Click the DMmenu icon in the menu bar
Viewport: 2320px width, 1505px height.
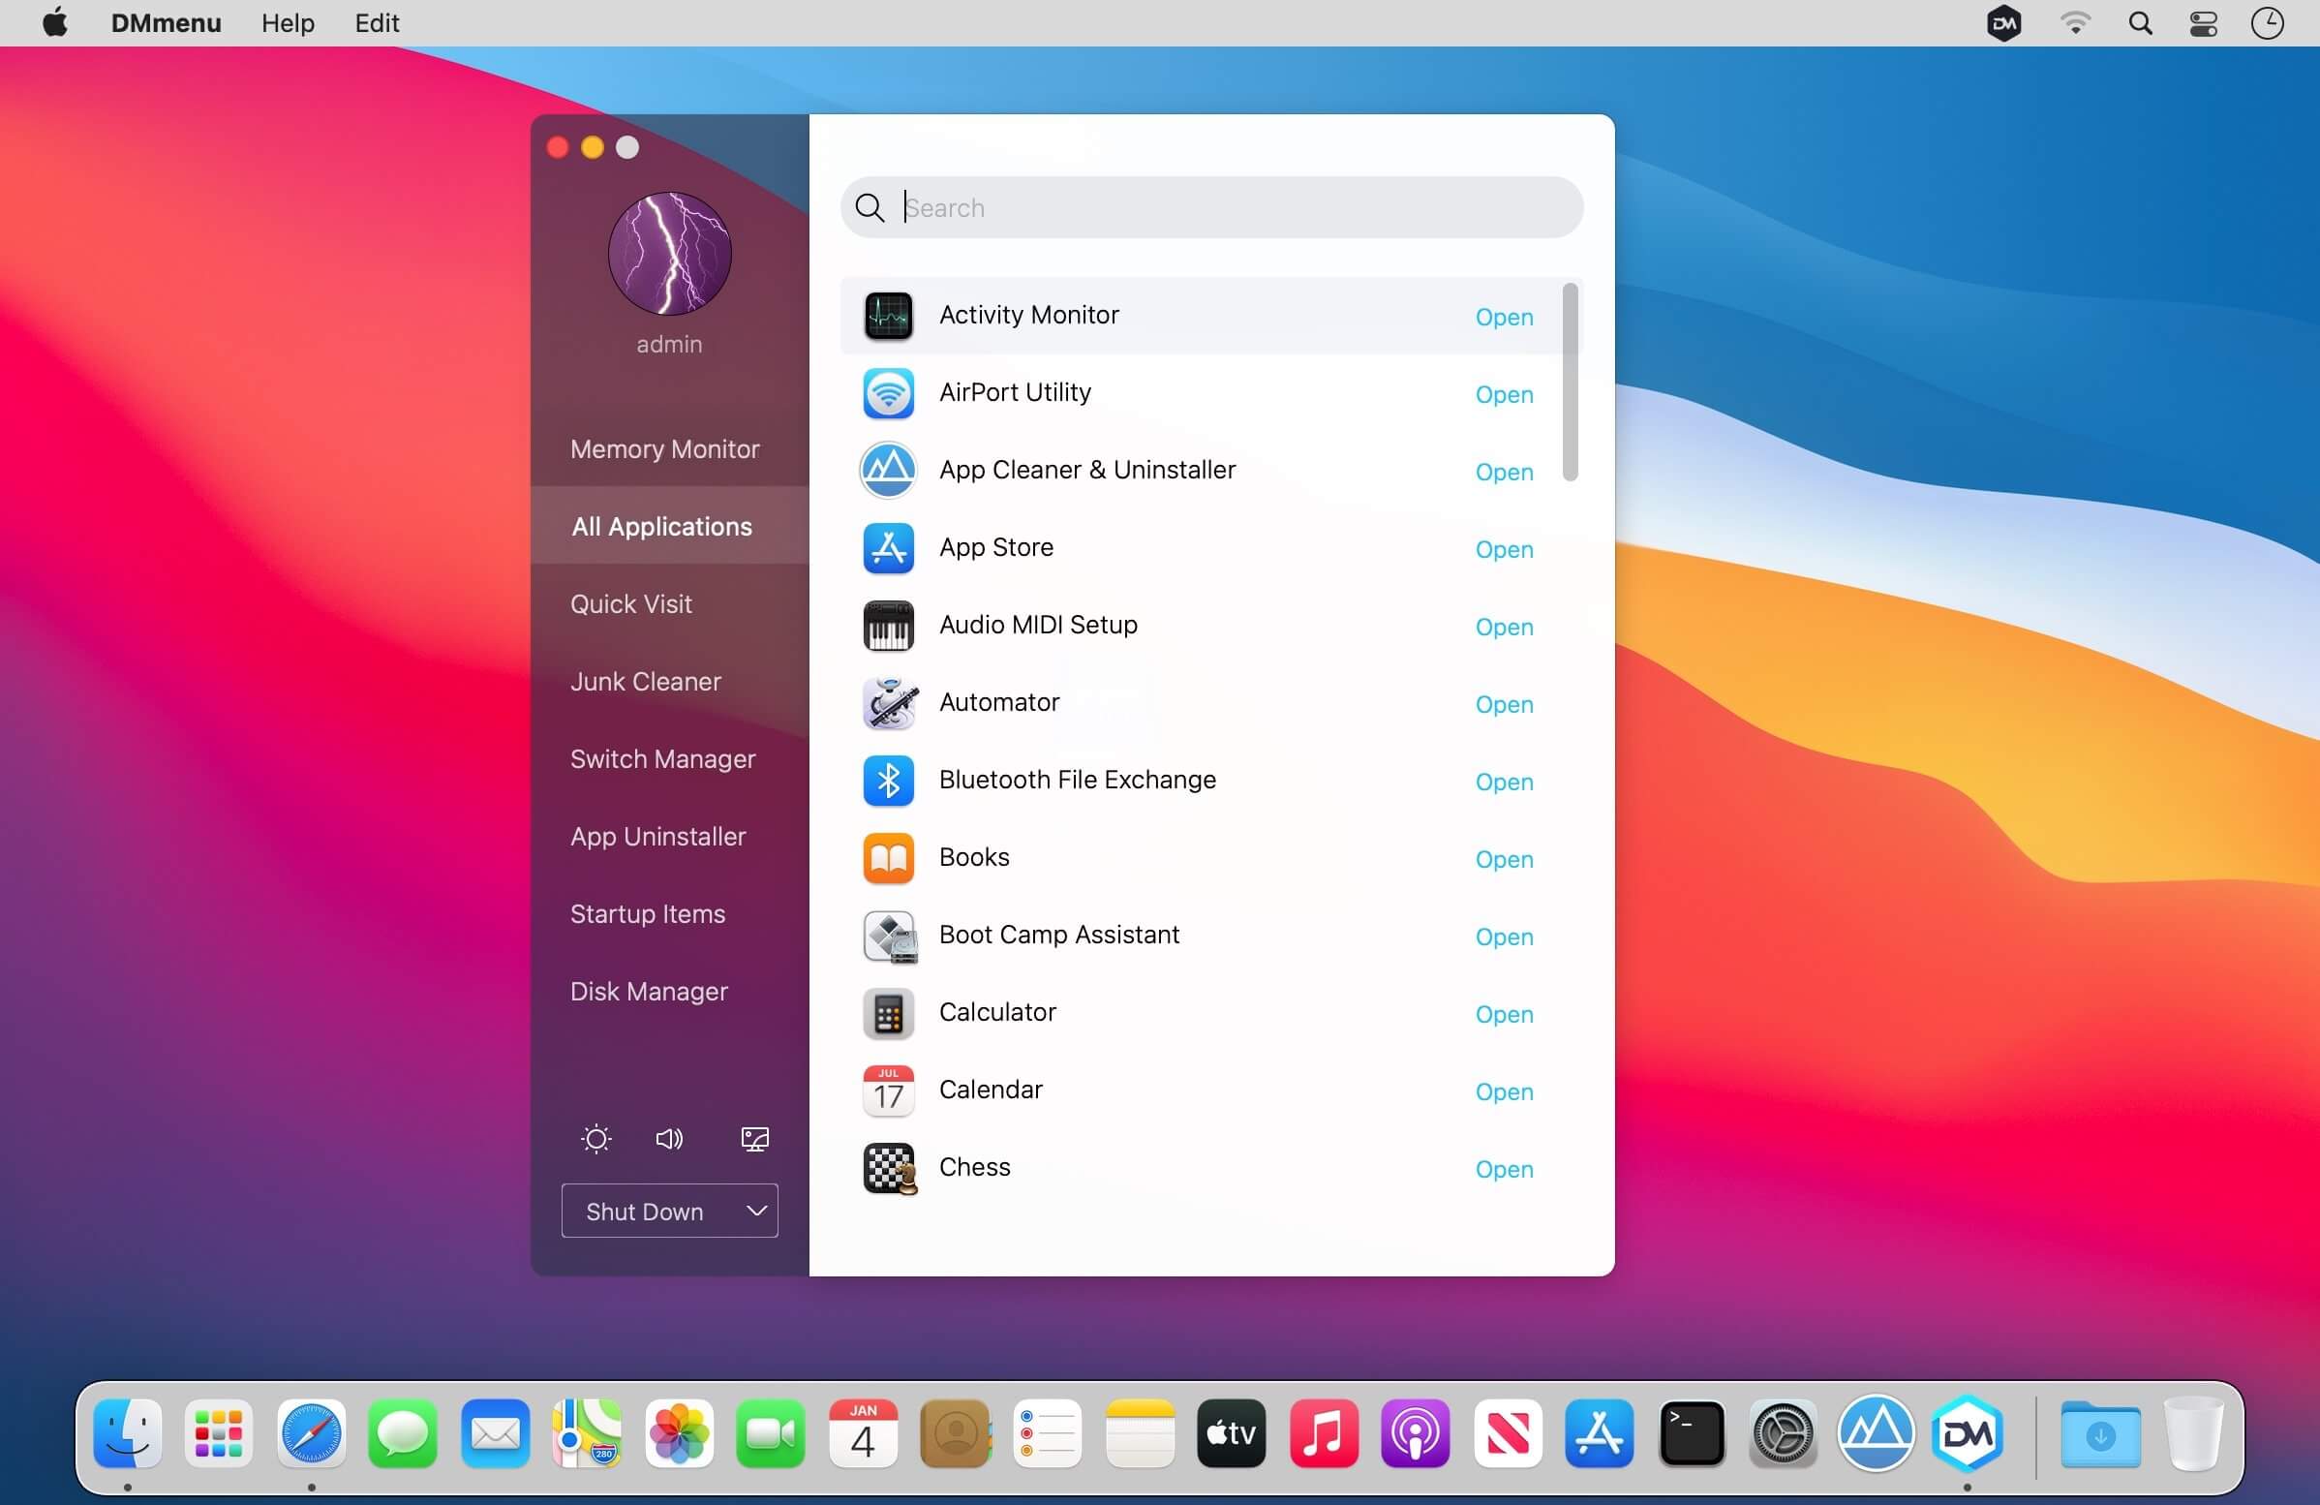point(2003,22)
